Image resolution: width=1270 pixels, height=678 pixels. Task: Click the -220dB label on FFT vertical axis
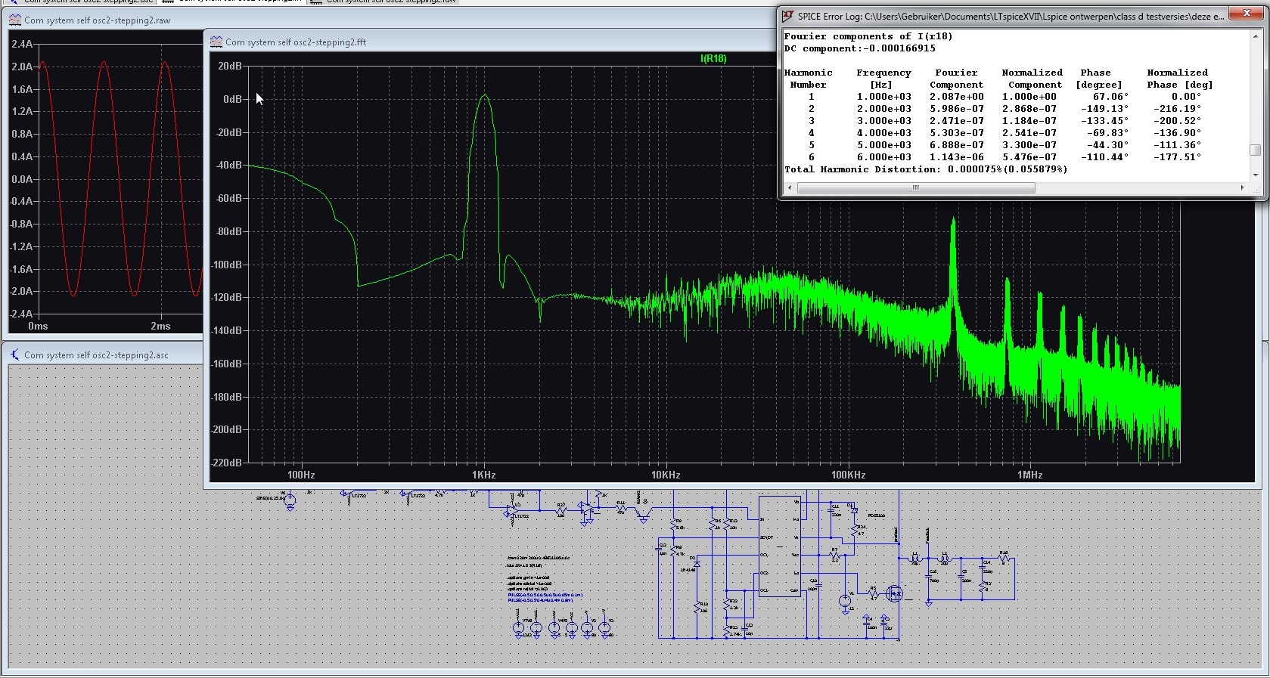pyautogui.click(x=227, y=463)
